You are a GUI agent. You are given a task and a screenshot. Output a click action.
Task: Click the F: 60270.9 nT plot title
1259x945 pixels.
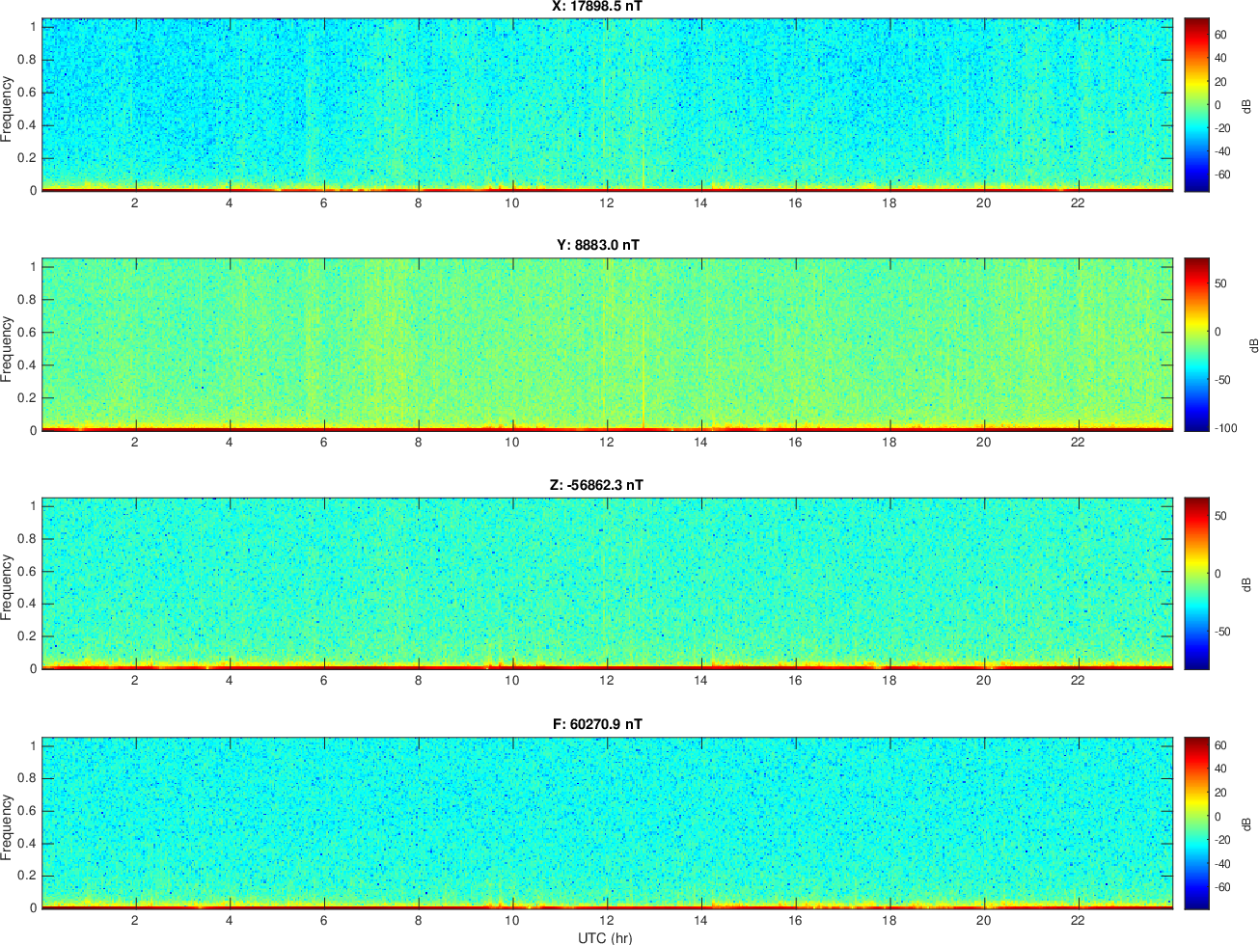coord(598,724)
